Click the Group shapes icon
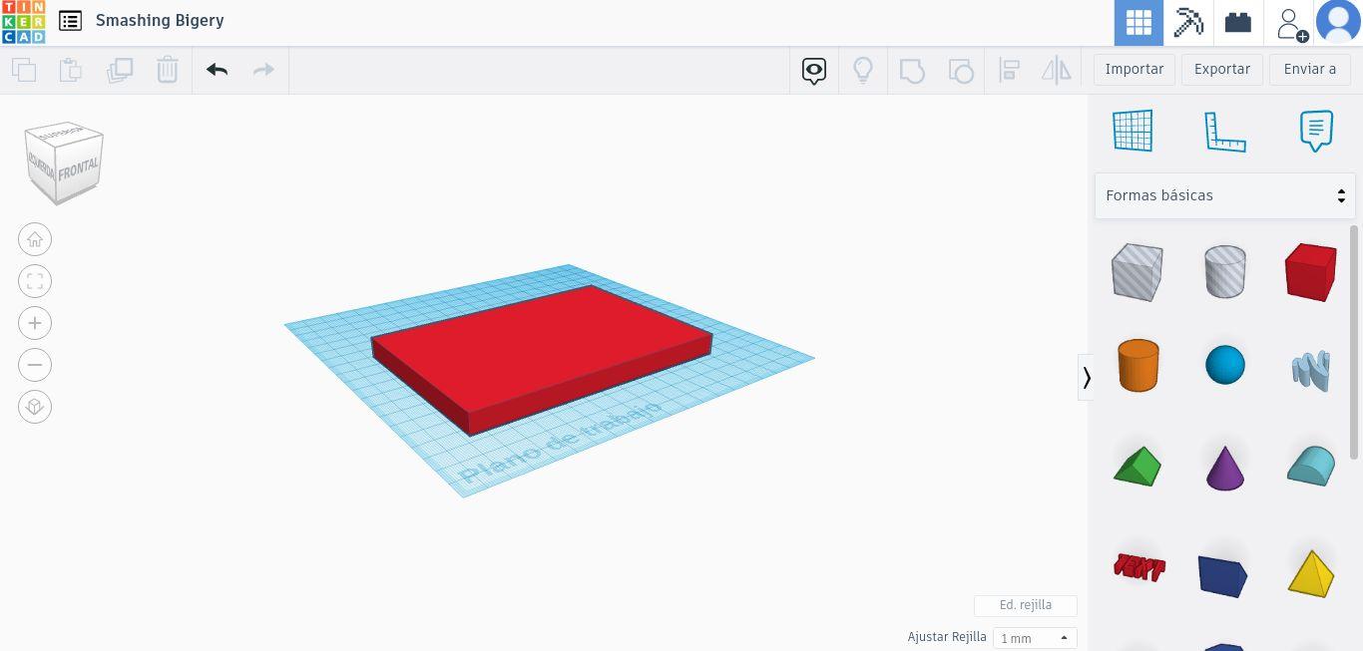Viewport: 1363px width, 651px height. [912, 70]
